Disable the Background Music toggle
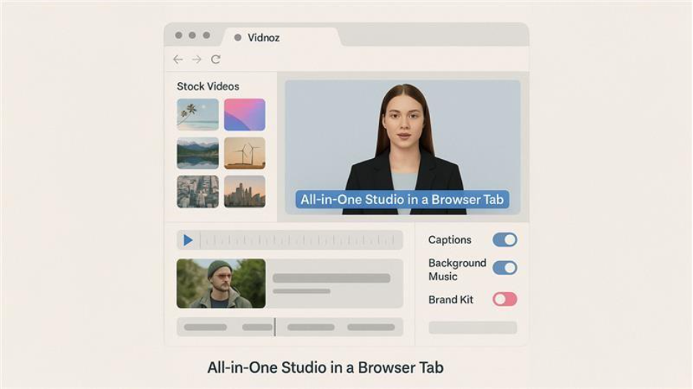The width and height of the screenshot is (693, 389). click(x=505, y=268)
